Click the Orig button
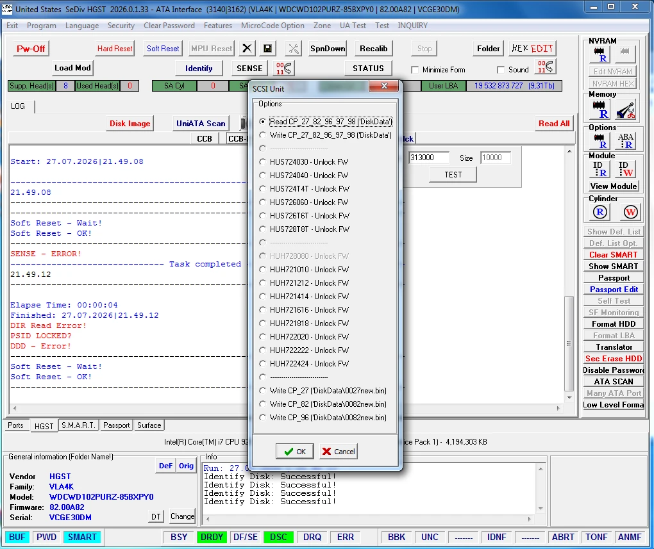 click(x=186, y=466)
